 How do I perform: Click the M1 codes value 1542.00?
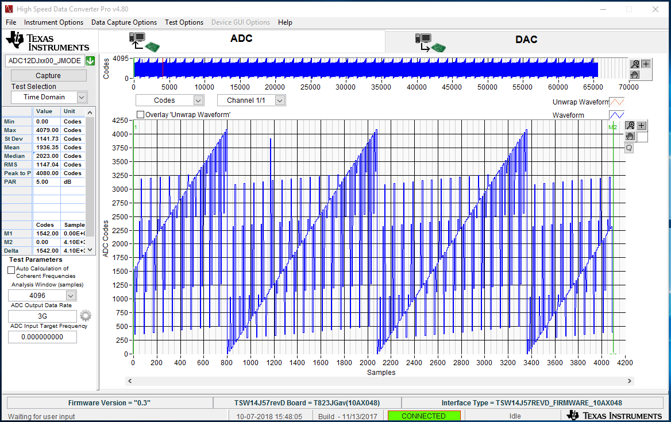[x=47, y=234]
